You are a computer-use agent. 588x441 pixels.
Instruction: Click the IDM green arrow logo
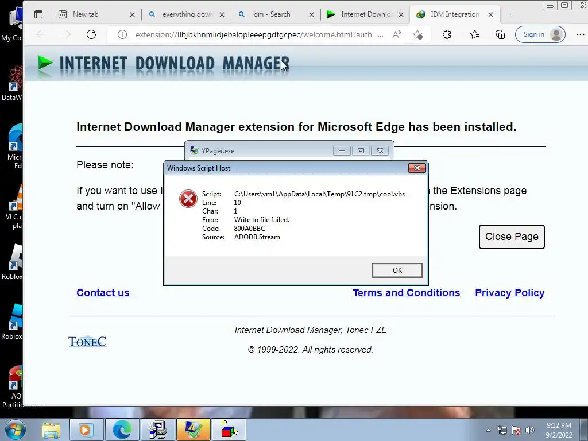45,63
